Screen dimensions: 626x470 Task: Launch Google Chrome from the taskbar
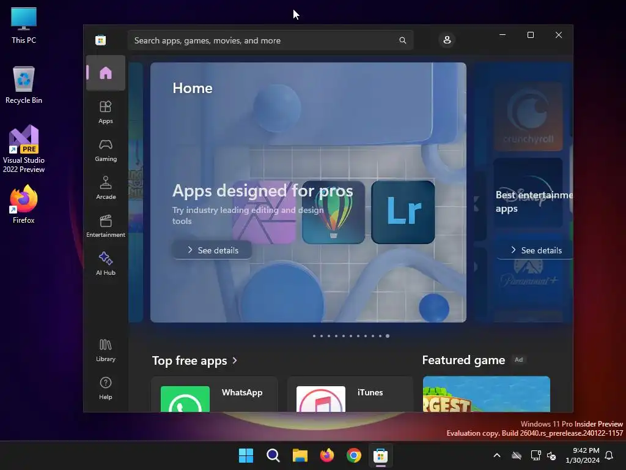coord(354,455)
